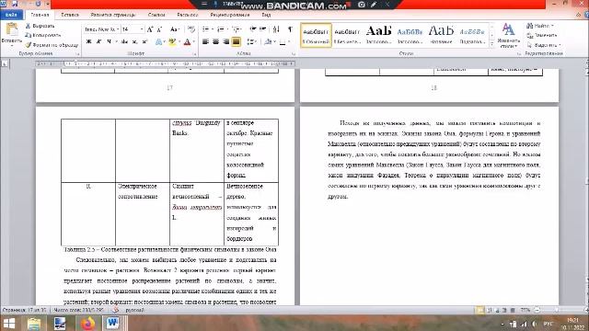Open underline style dropdown arrow

(116, 41)
